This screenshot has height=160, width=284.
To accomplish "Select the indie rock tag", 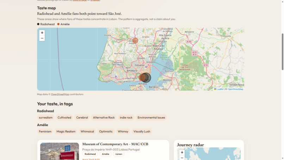I will click(x=126, y=118).
